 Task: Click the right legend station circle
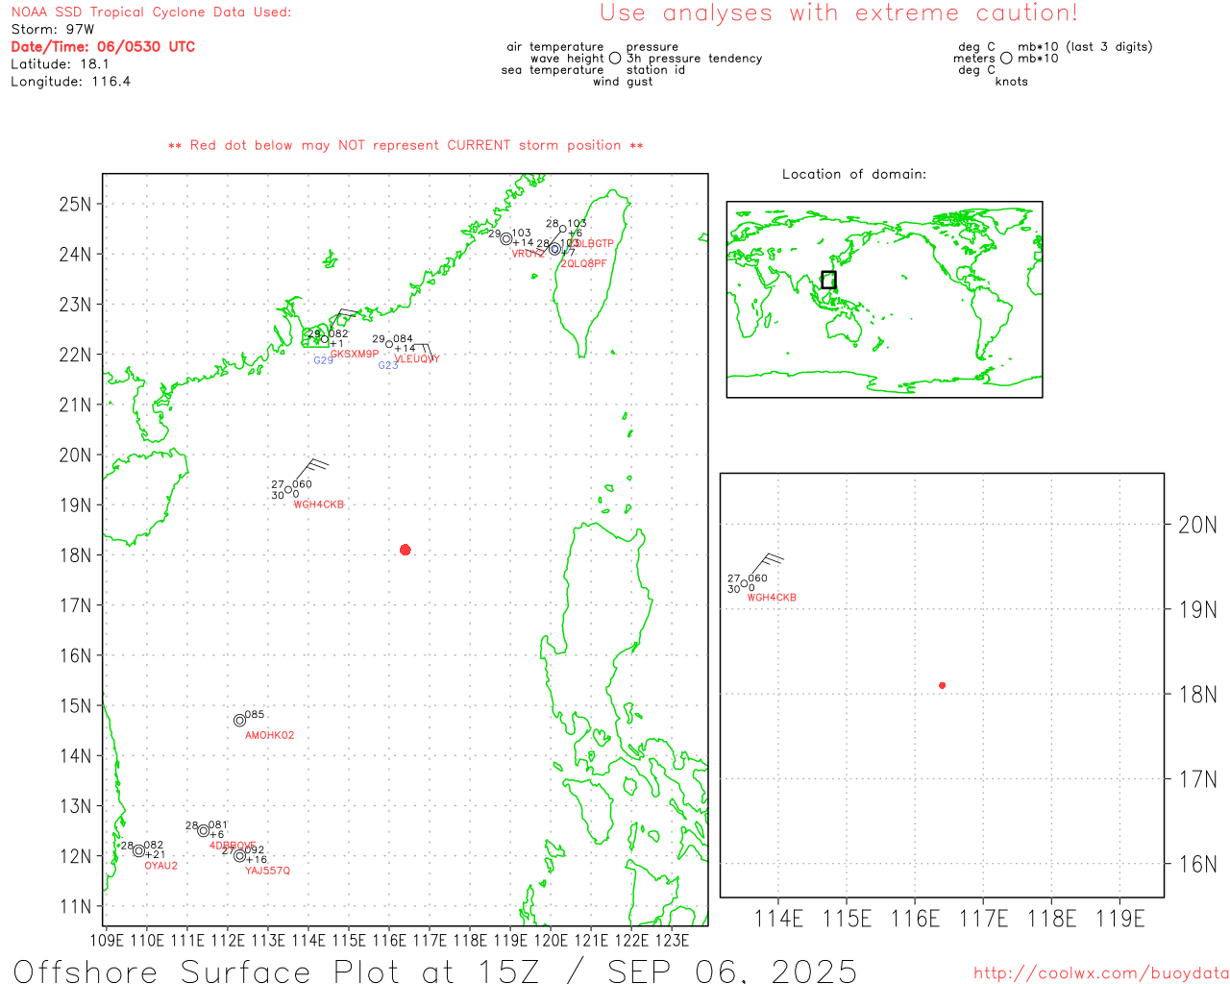pyautogui.click(x=1006, y=59)
